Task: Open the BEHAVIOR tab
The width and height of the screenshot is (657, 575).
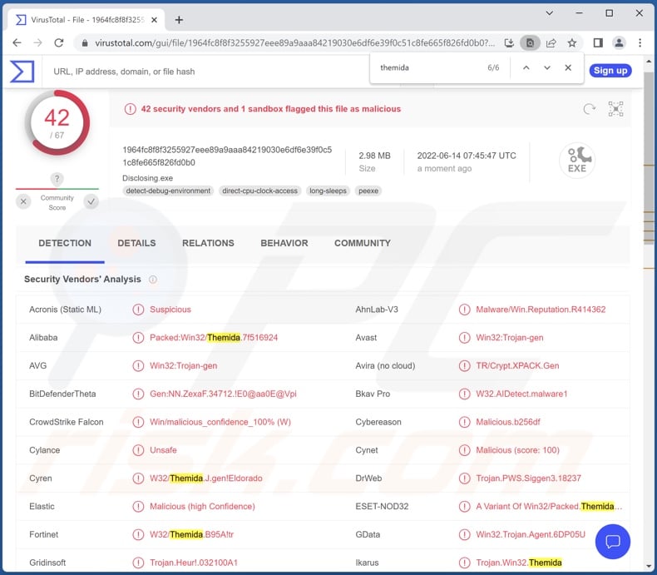Action: (x=284, y=243)
